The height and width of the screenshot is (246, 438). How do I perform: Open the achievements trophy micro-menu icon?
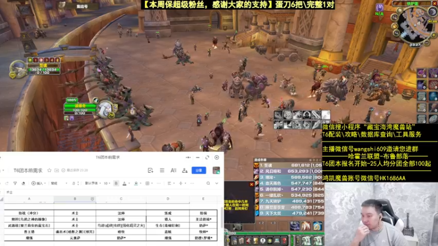[256, 241]
